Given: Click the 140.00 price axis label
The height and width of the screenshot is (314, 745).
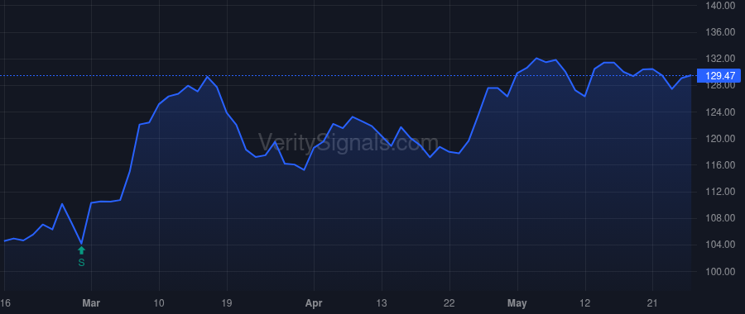Looking at the screenshot, I should pyautogui.click(x=720, y=6).
